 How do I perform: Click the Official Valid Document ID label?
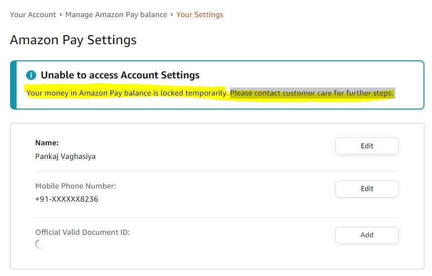(x=82, y=232)
